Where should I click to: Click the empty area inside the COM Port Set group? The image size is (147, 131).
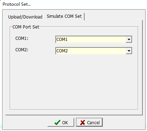point(74,82)
